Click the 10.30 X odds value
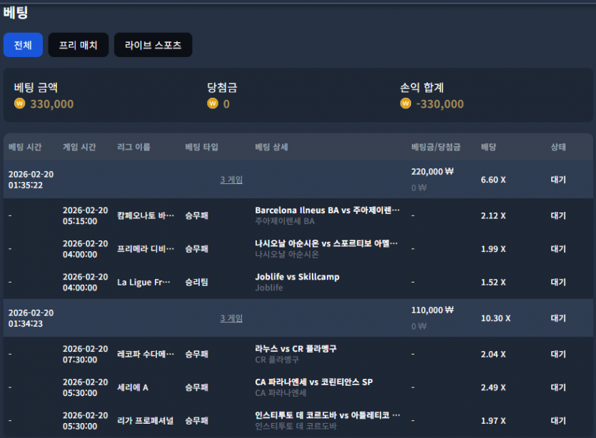Viewport: 596px width, 438px height. 495,318
